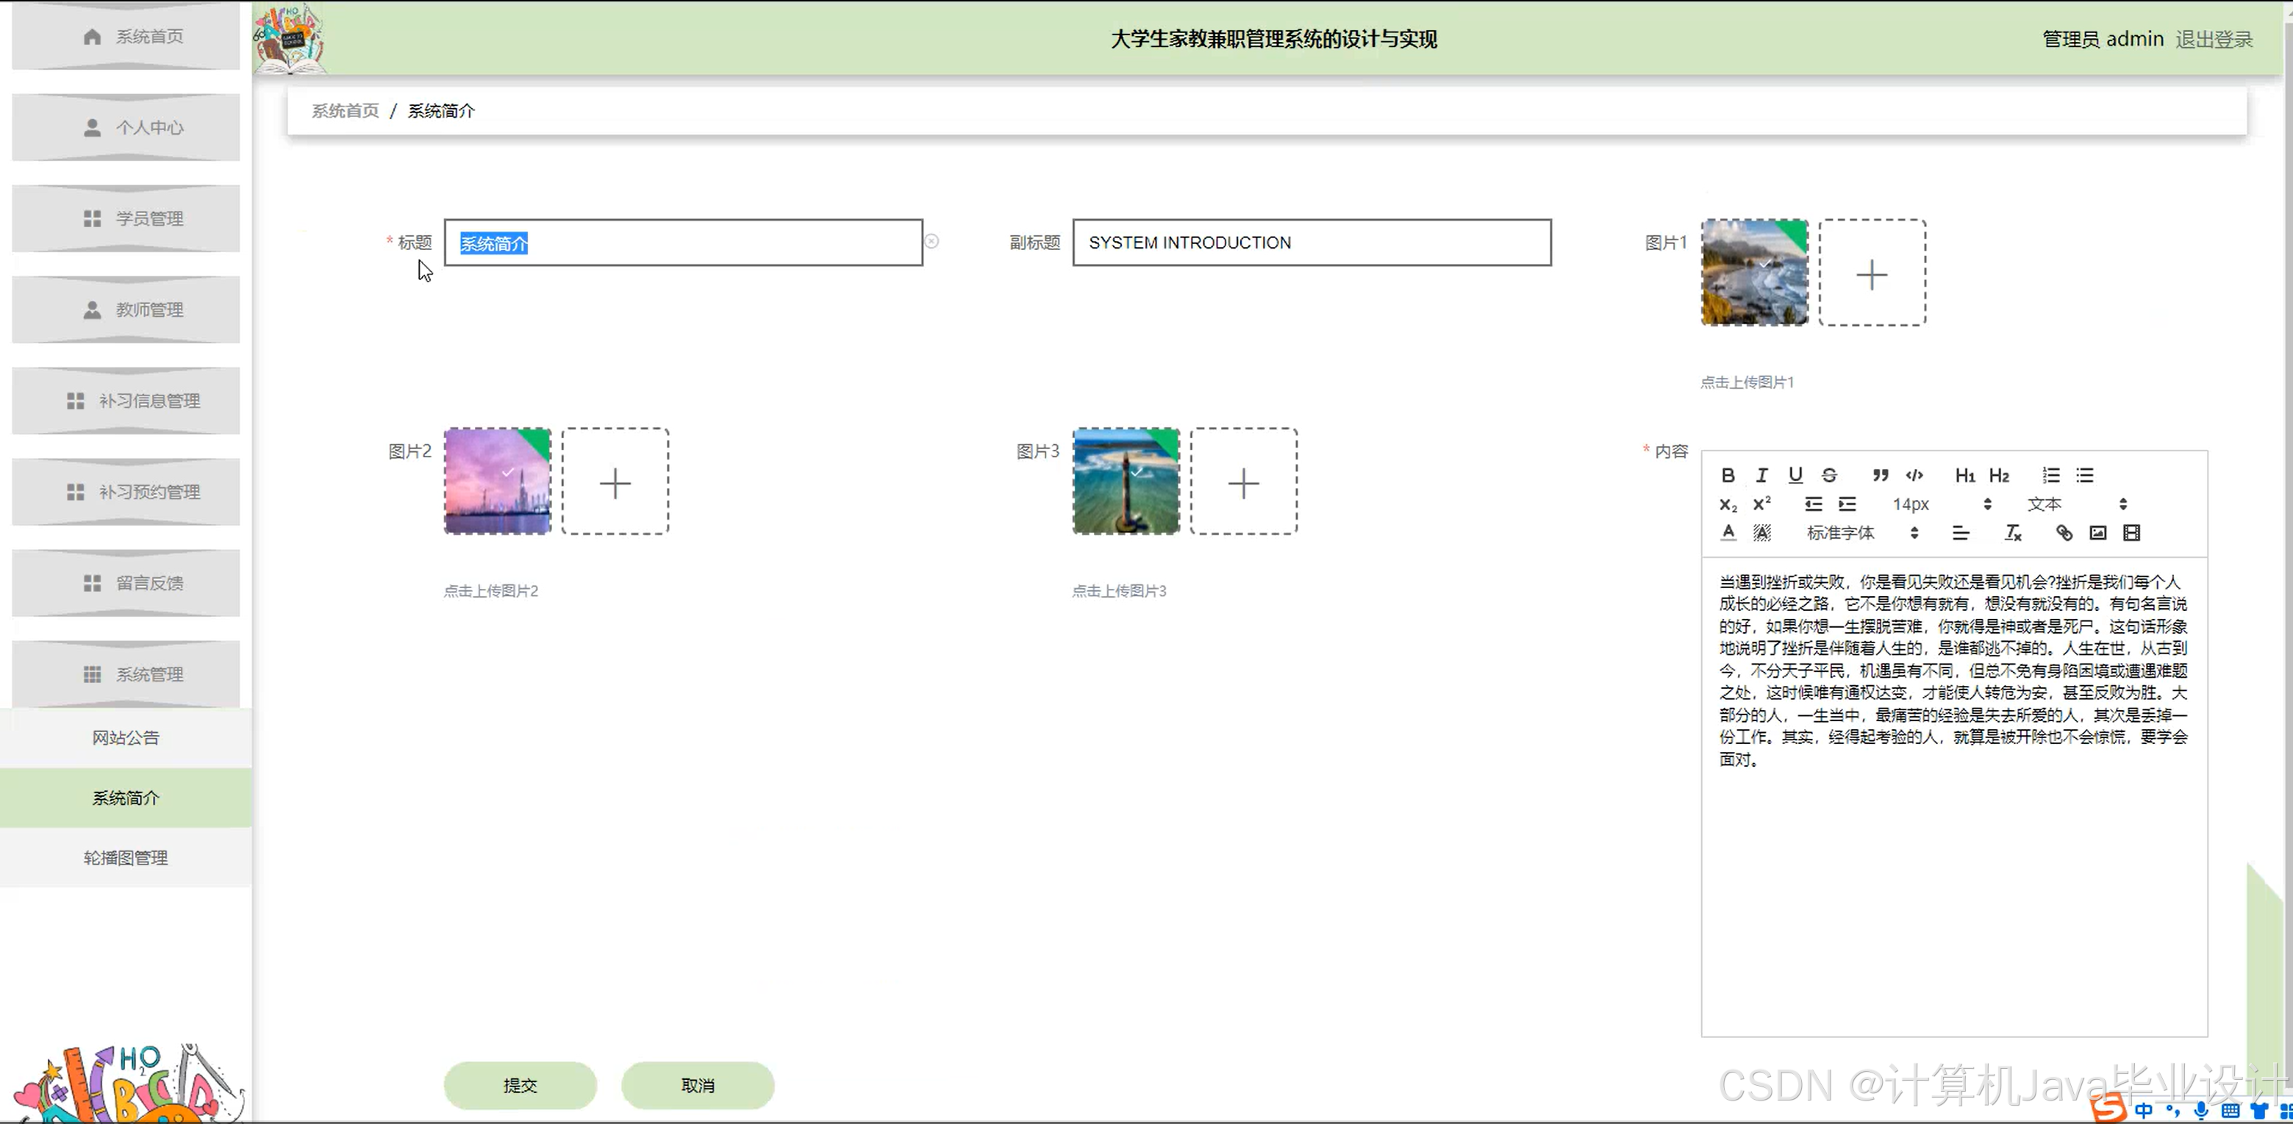Open the 标准字体 font family dropdown
This screenshot has height=1124, width=2293.
click(x=1861, y=533)
